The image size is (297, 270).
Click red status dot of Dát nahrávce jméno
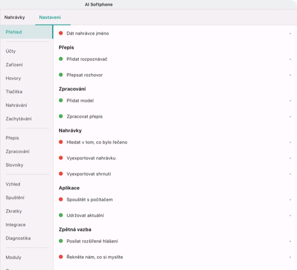(61, 33)
